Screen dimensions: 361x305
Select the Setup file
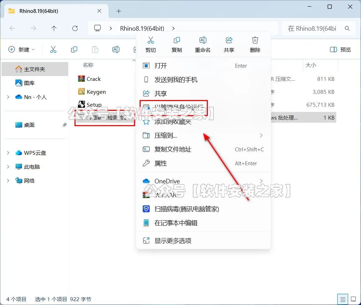[x=90, y=105]
